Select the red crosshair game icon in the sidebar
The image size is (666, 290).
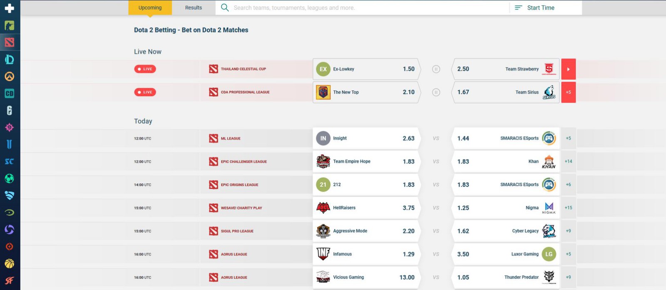(9, 246)
